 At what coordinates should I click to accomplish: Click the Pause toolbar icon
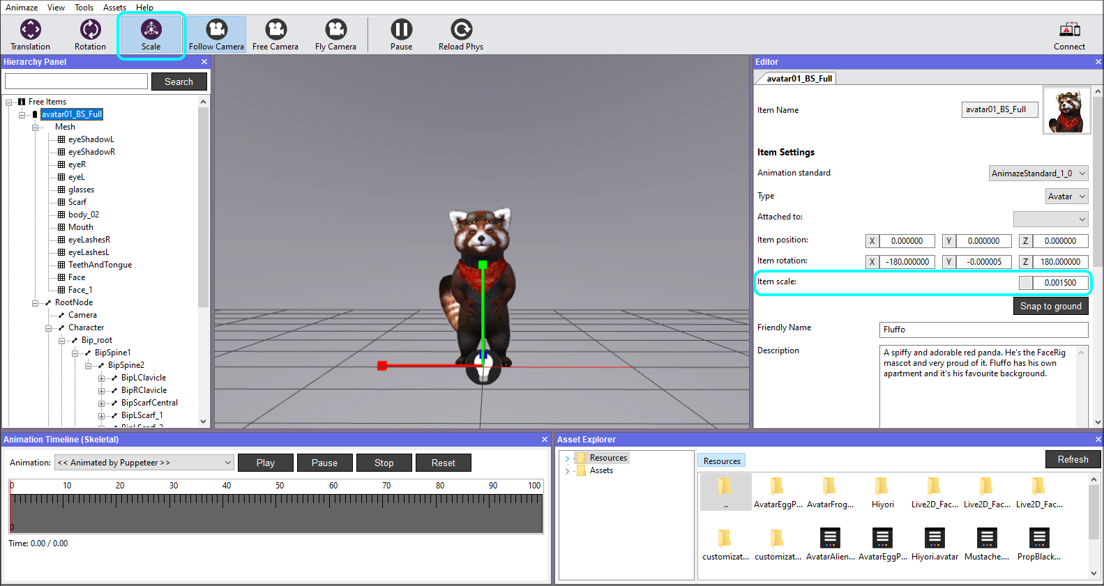point(401,35)
